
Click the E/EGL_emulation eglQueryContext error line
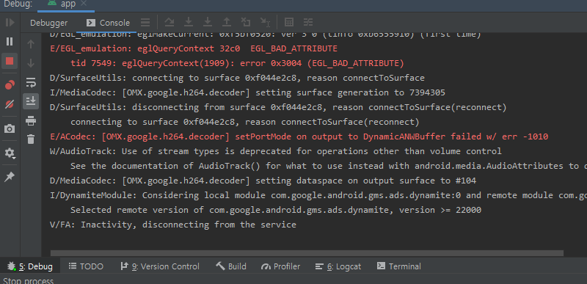pyautogui.click(x=194, y=48)
